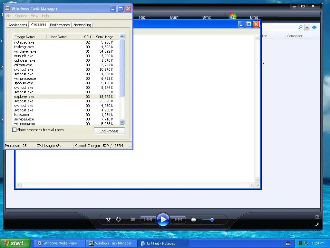Image resolution: width=330 pixels, height=248 pixels.
Task: Stop playback in Media Player
Action: pyautogui.click(x=133, y=220)
